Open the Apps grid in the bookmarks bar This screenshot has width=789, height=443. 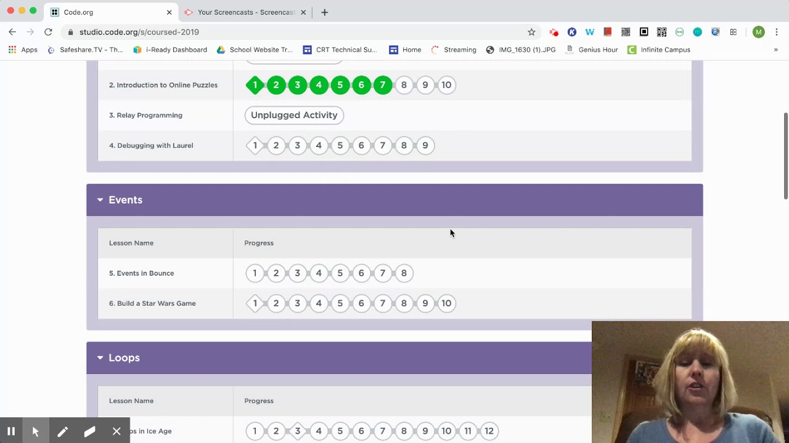coord(23,50)
